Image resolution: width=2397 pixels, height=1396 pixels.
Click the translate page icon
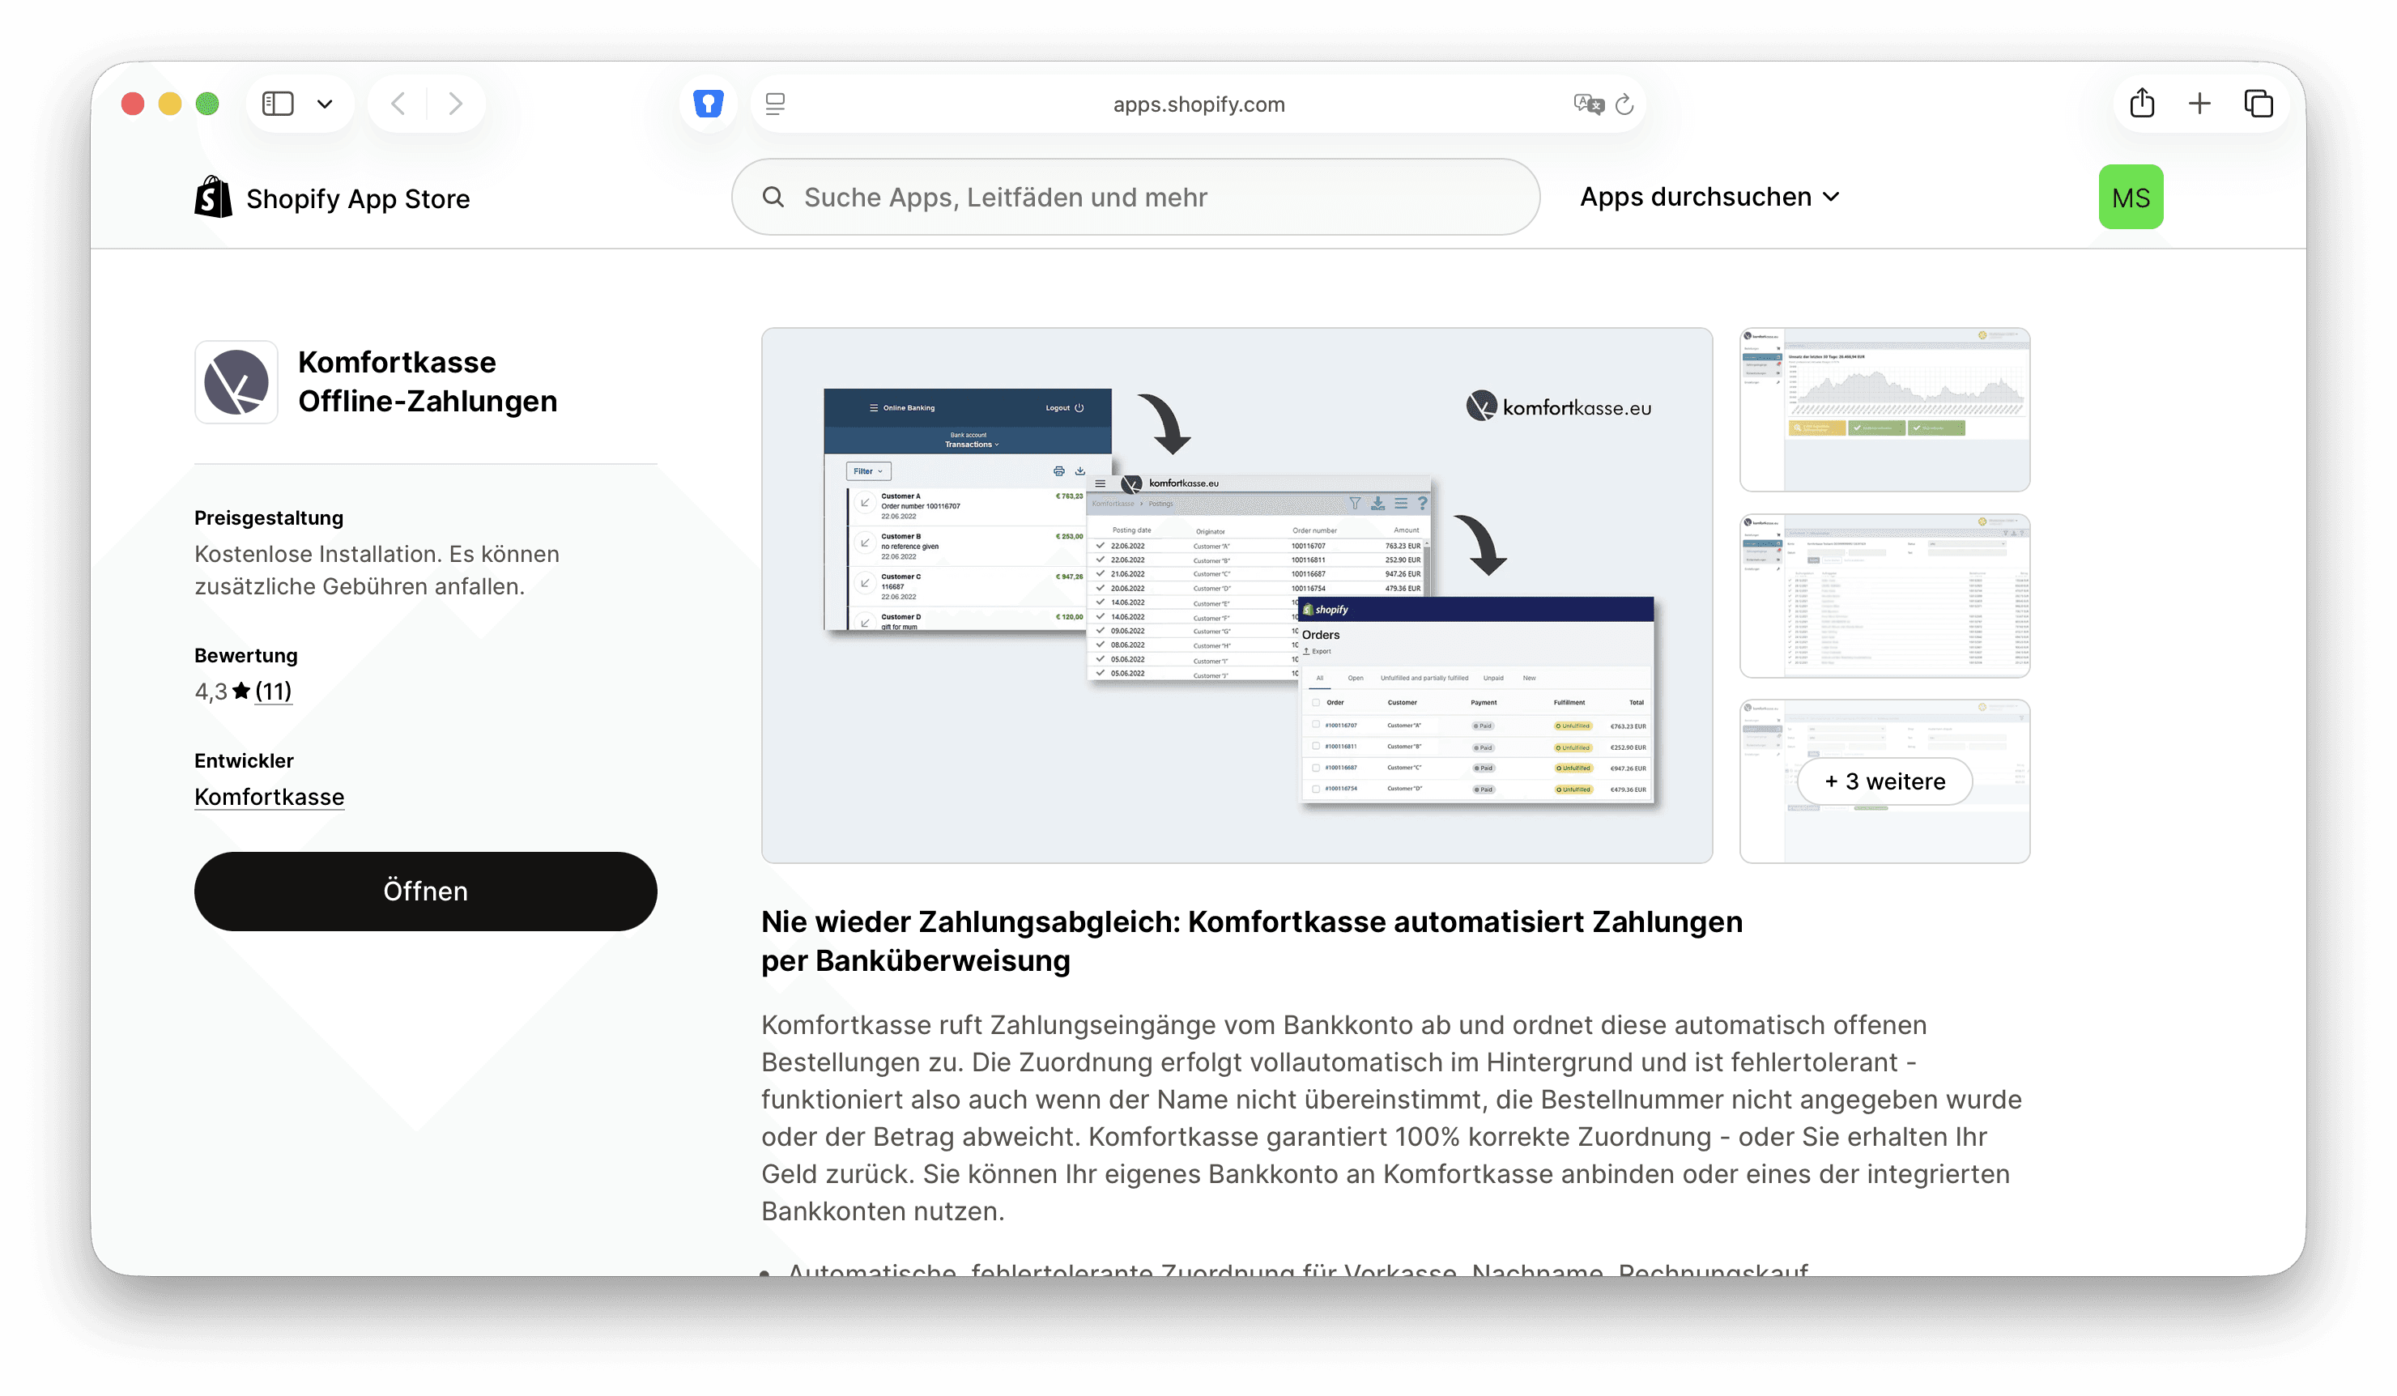pyautogui.click(x=1589, y=104)
